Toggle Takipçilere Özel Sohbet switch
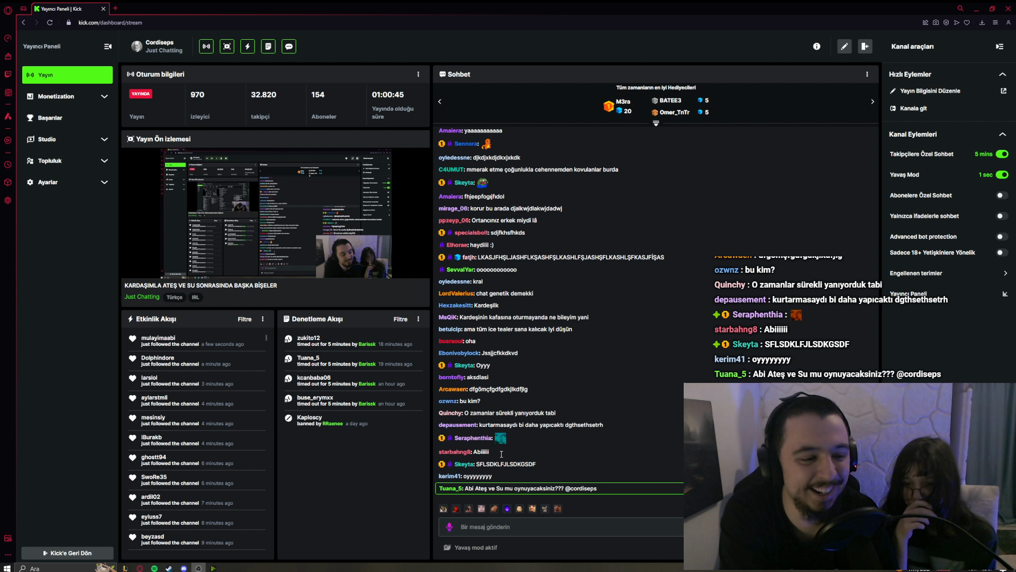The height and width of the screenshot is (572, 1016). 1002,154
